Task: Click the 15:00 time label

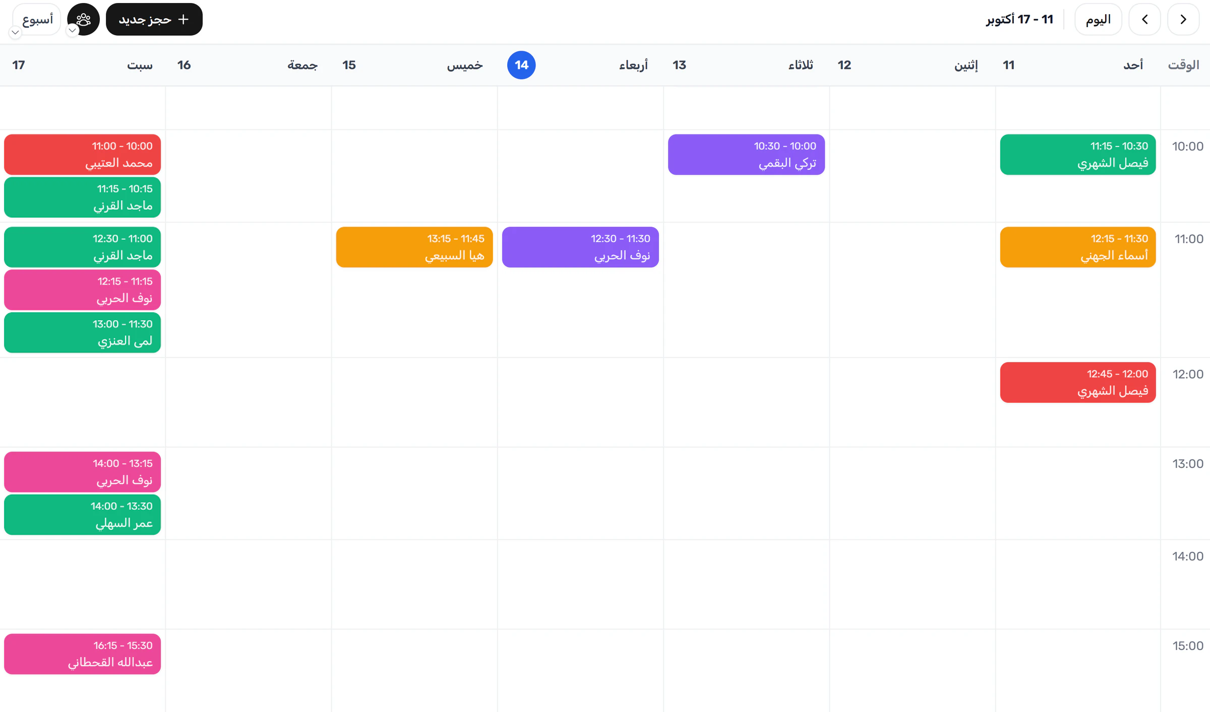Action: [1188, 646]
